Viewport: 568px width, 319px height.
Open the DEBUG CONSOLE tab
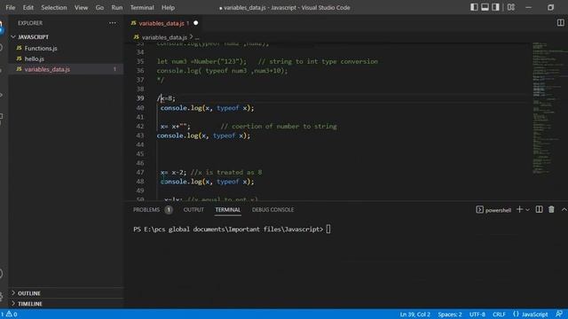pyautogui.click(x=272, y=210)
